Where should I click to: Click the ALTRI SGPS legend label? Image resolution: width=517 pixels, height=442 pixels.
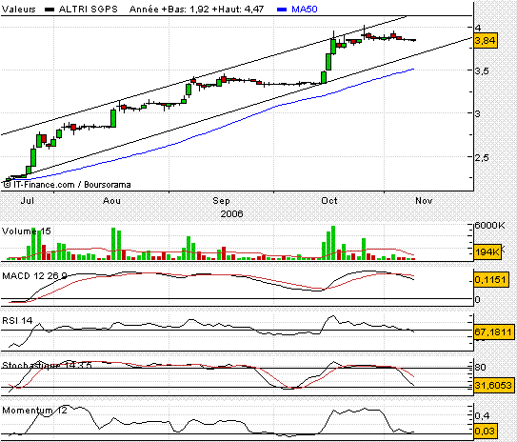point(88,9)
